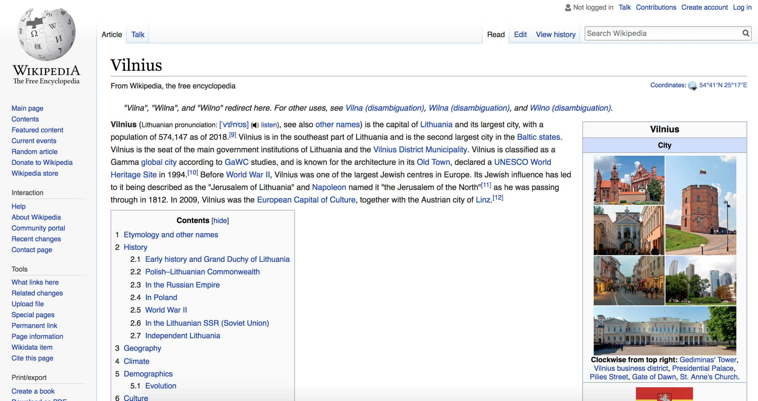Open the Lithuania article link

[x=436, y=125]
